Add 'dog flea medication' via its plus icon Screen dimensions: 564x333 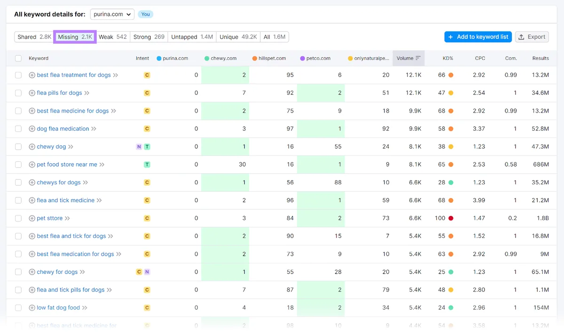[32, 129]
